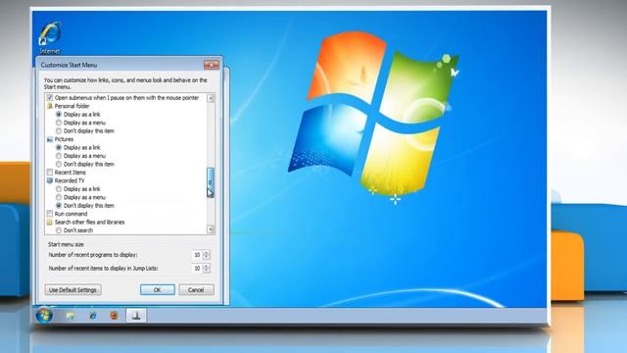Confirm changes with the OK button
Viewport: 627px width, 353px height.
[x=157, y=290]
